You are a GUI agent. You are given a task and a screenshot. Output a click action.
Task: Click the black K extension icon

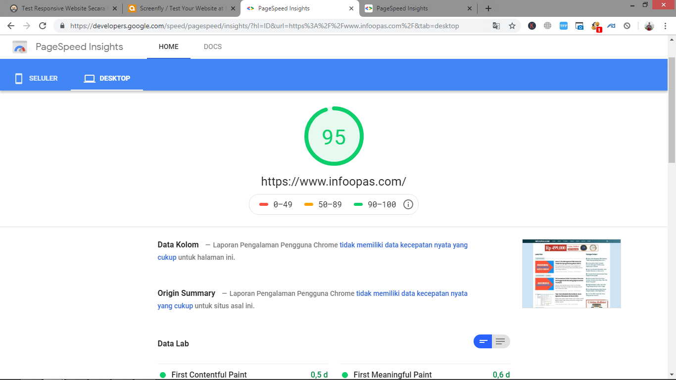(532, 26)
